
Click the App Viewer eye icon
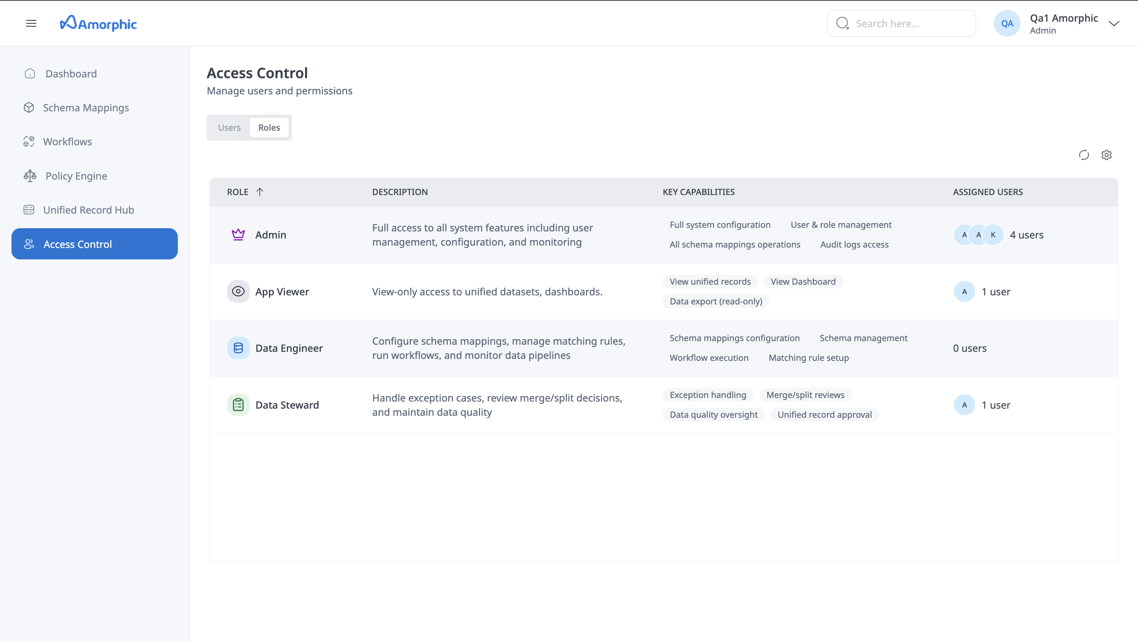coord(238,291)
